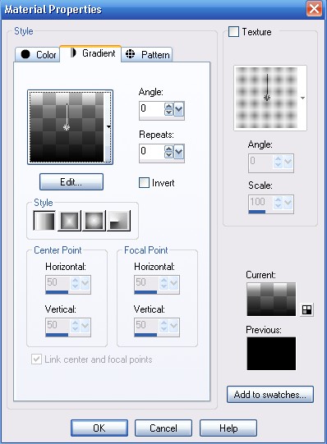The height and width of the screenshot is (444, 327).
Task: Switch to the Color tab
Action: (x=38, y=54)
